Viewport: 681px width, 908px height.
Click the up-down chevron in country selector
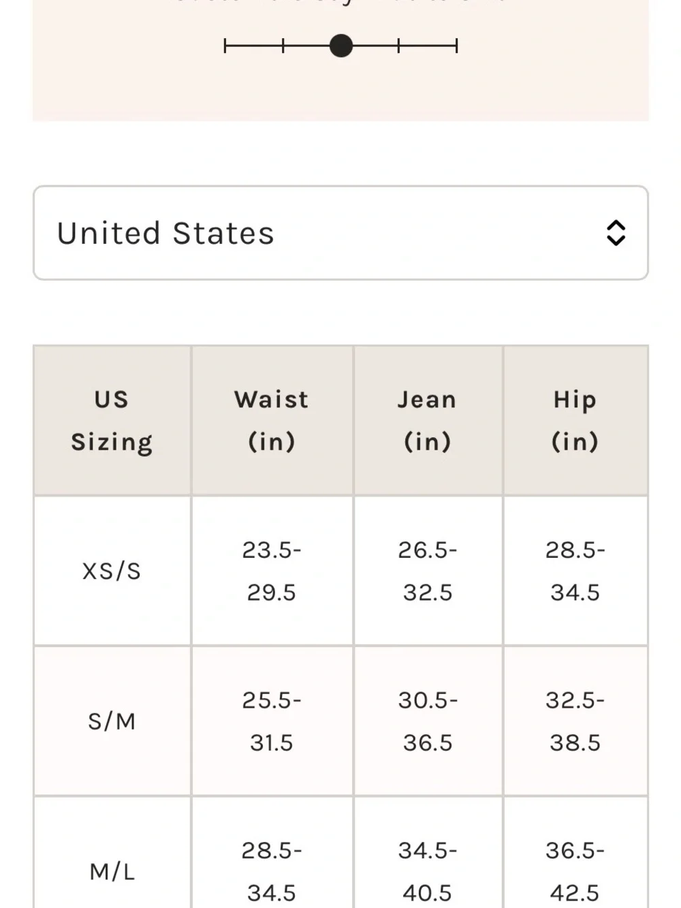616,233
